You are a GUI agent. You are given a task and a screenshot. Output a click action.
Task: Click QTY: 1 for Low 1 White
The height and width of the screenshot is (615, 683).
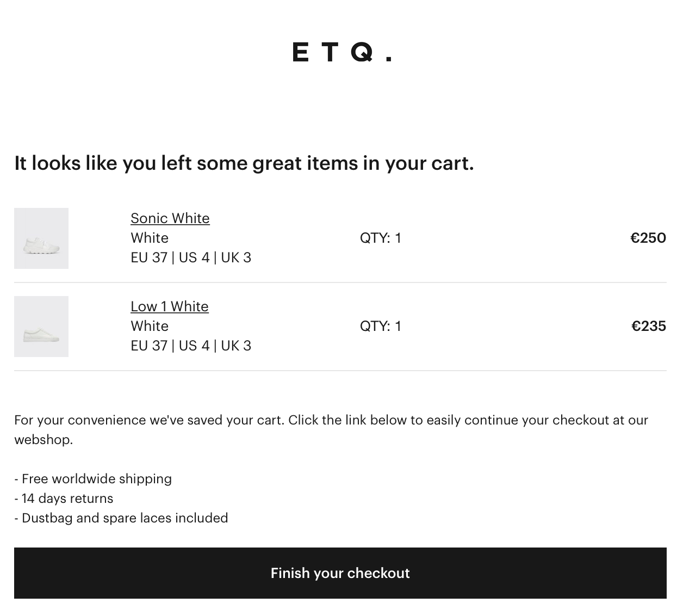pyautogui.click(x=381, y=326)
